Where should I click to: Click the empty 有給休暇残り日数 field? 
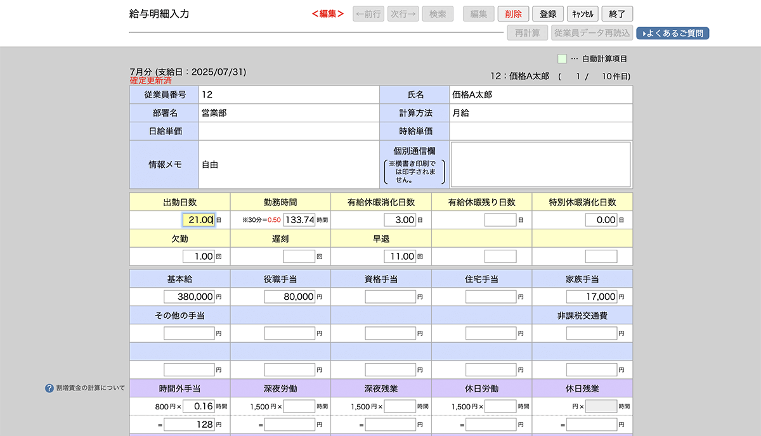tap(500, 220)
